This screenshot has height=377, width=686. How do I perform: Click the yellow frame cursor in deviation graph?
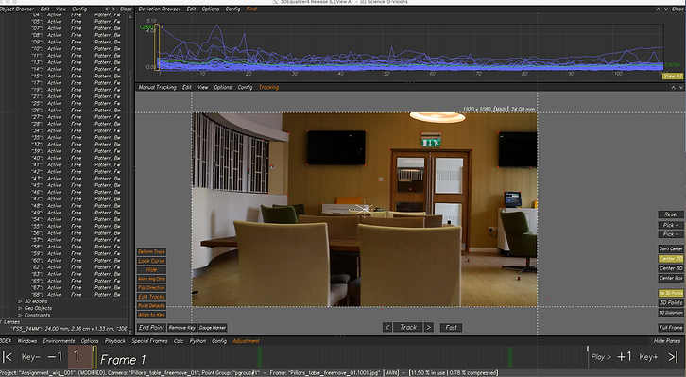pos(157,47)
